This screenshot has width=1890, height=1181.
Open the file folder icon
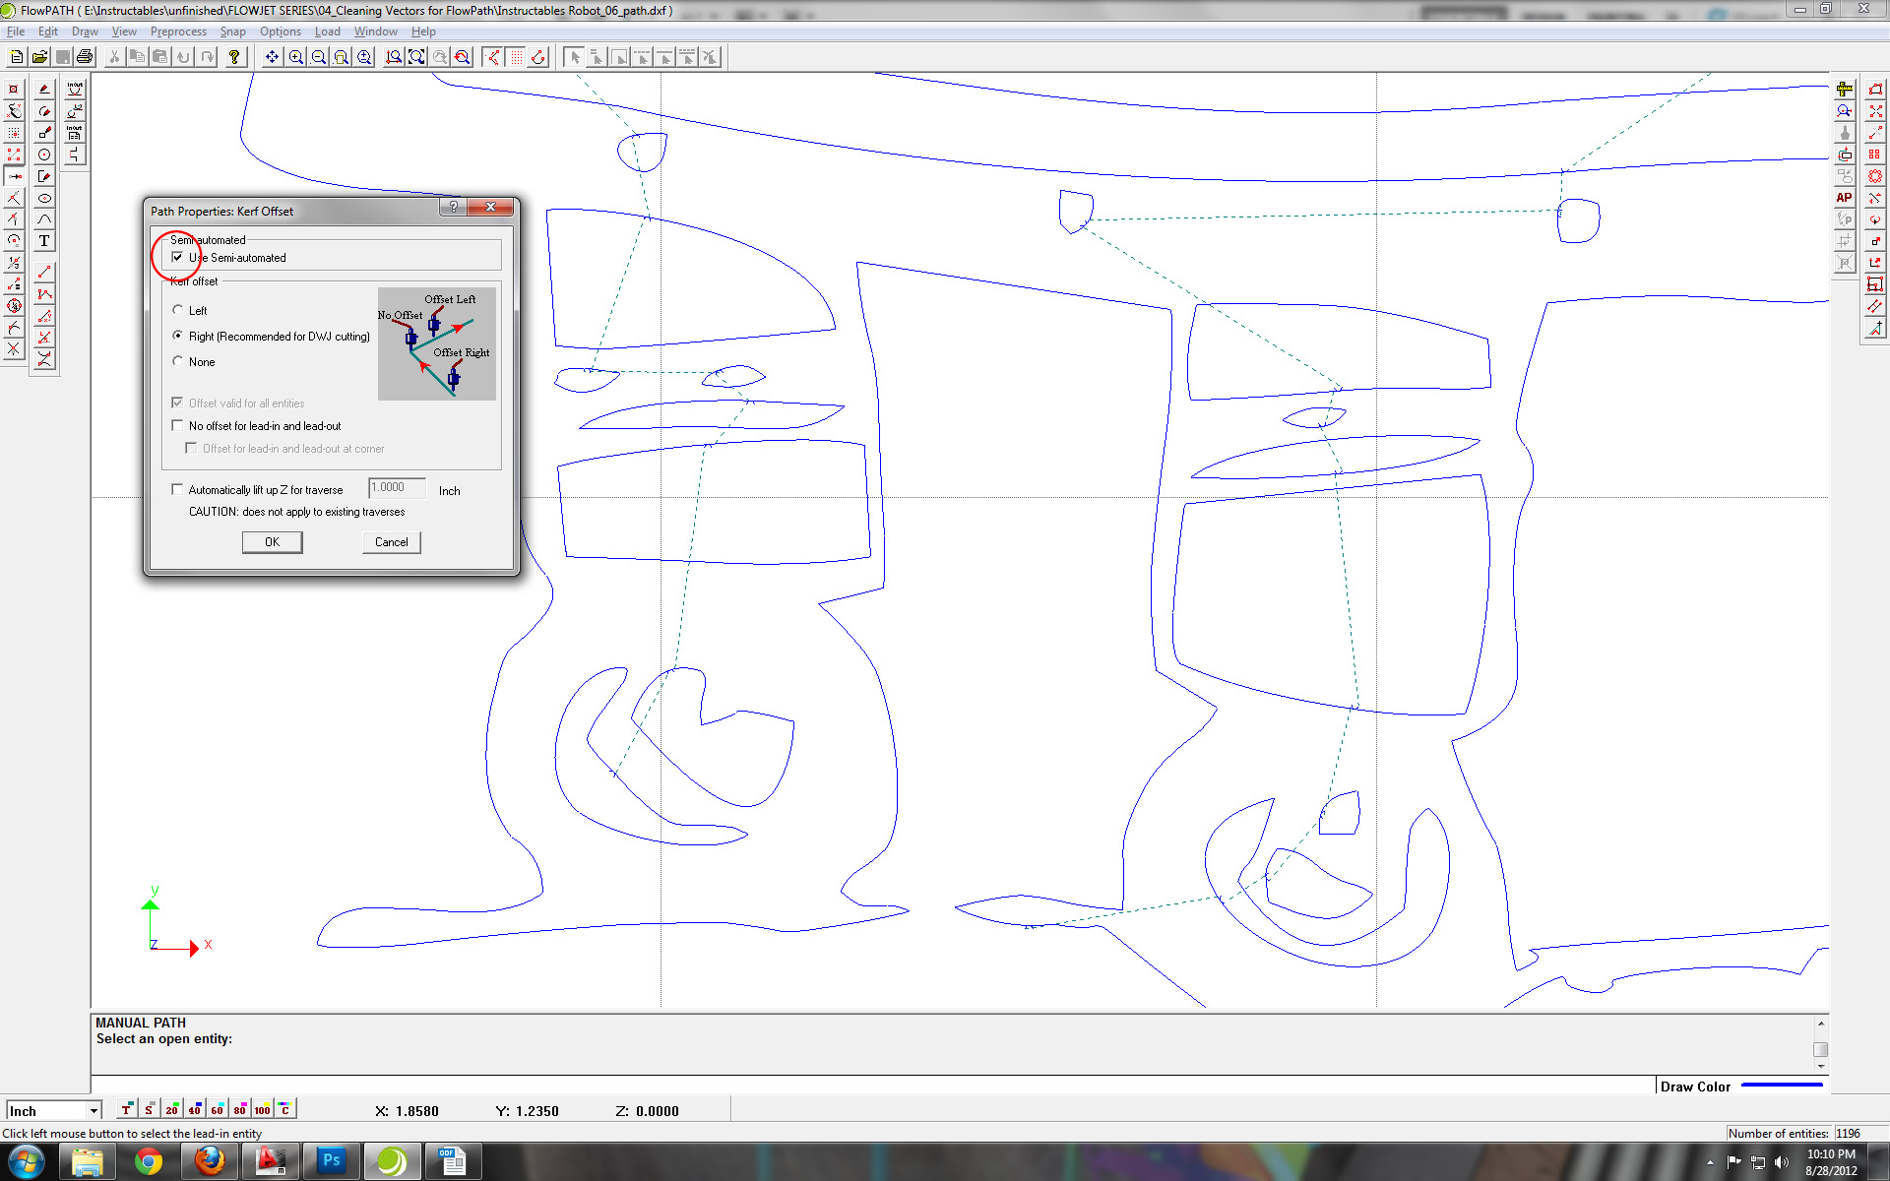tap(39, 57)
